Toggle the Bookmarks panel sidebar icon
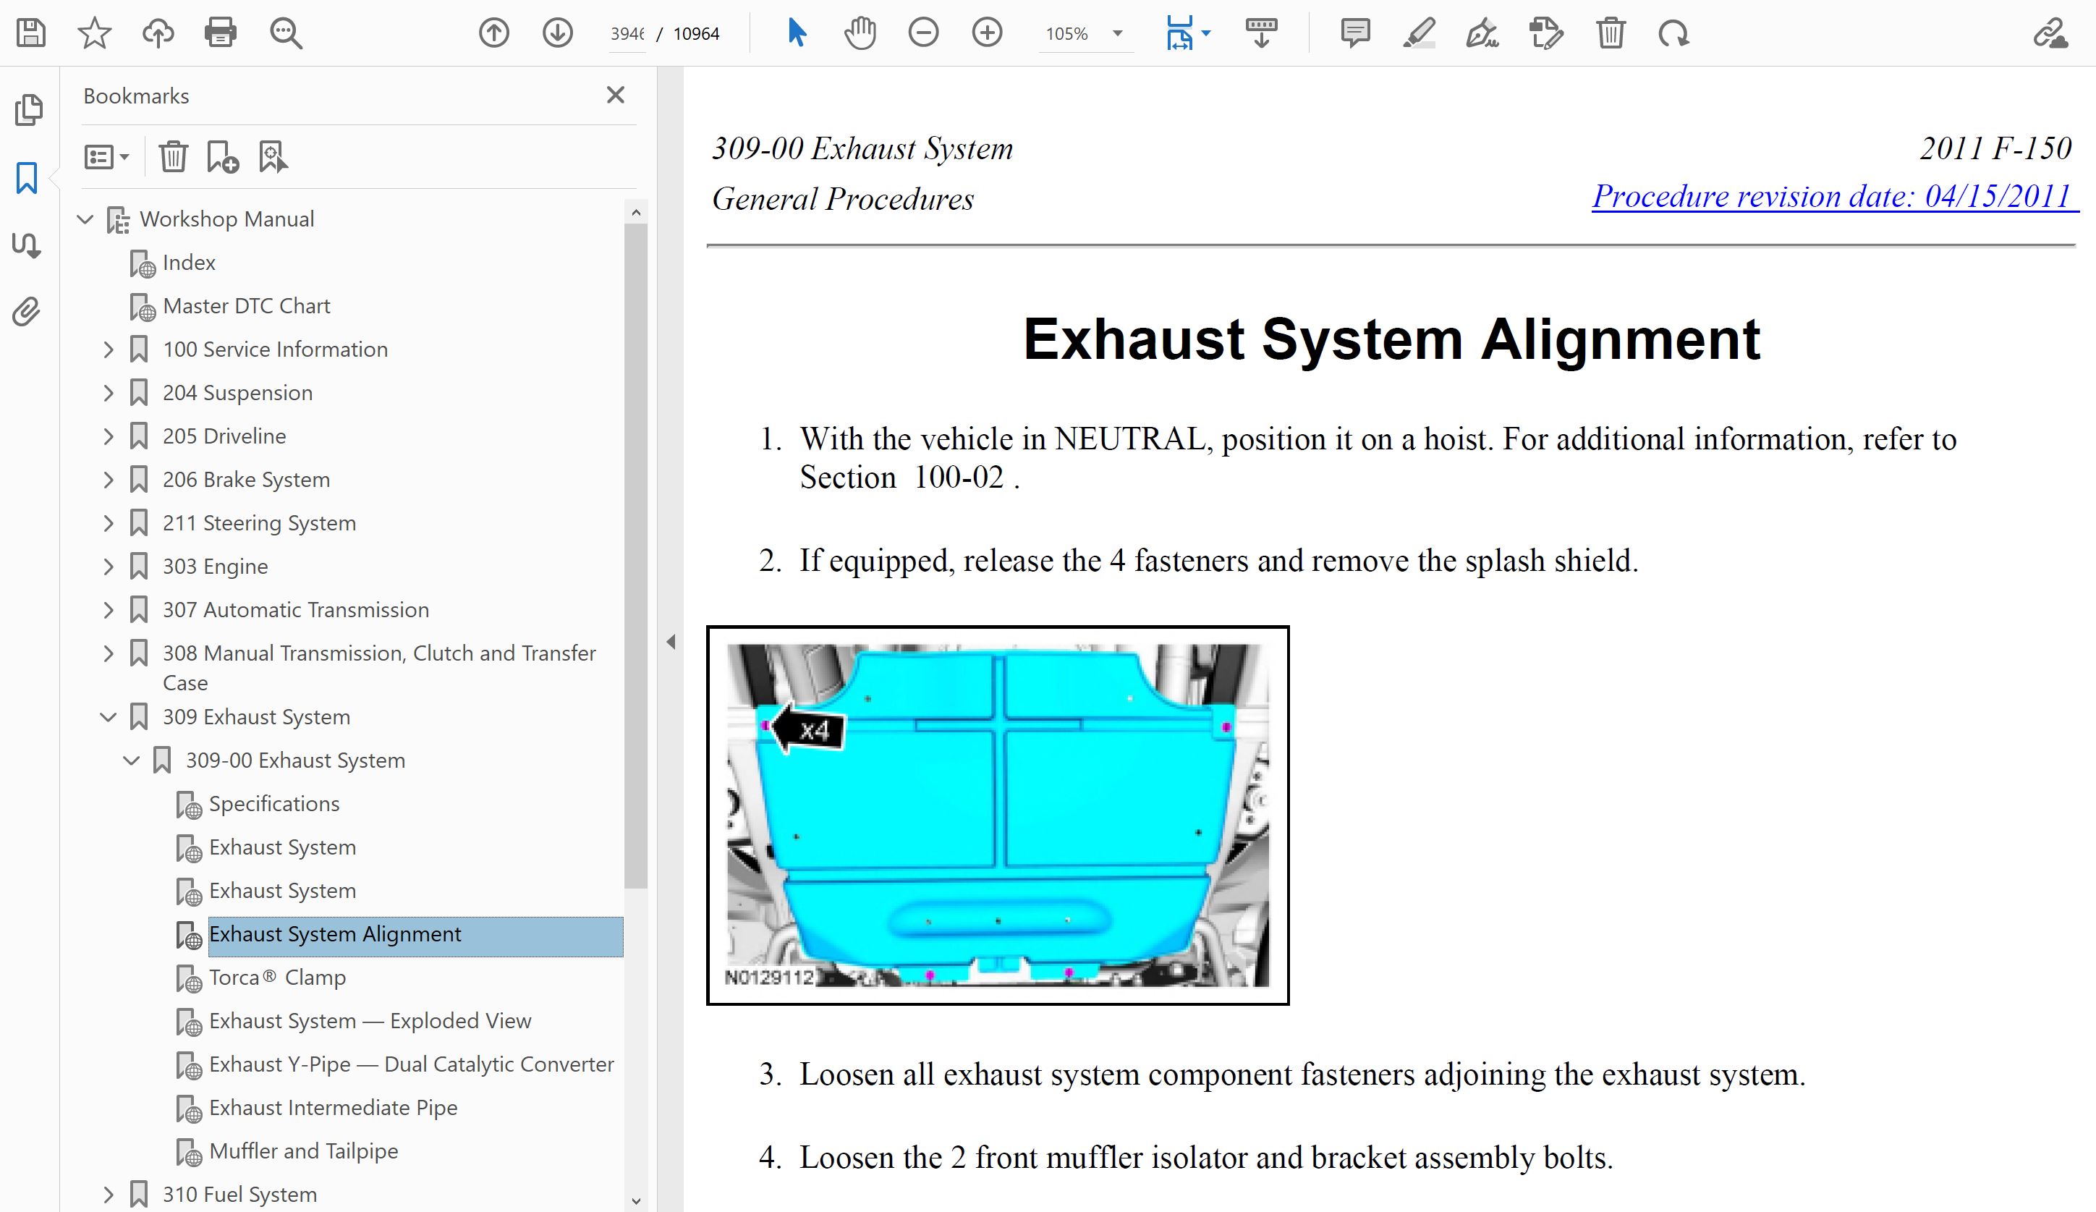Image resolution: width=2096 pixels, height=1212 pixels. (27, 178)
